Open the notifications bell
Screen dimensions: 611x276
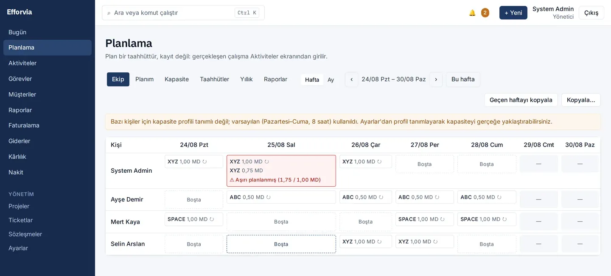[x=472, y=13]
